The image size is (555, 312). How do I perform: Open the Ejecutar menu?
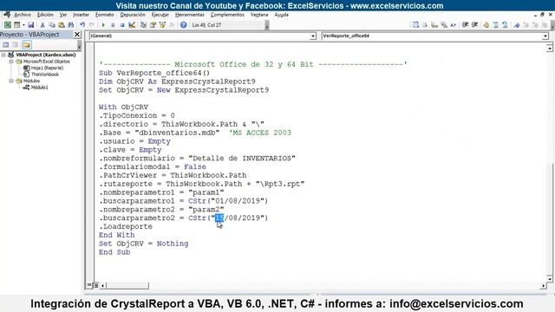click(160, 15)
